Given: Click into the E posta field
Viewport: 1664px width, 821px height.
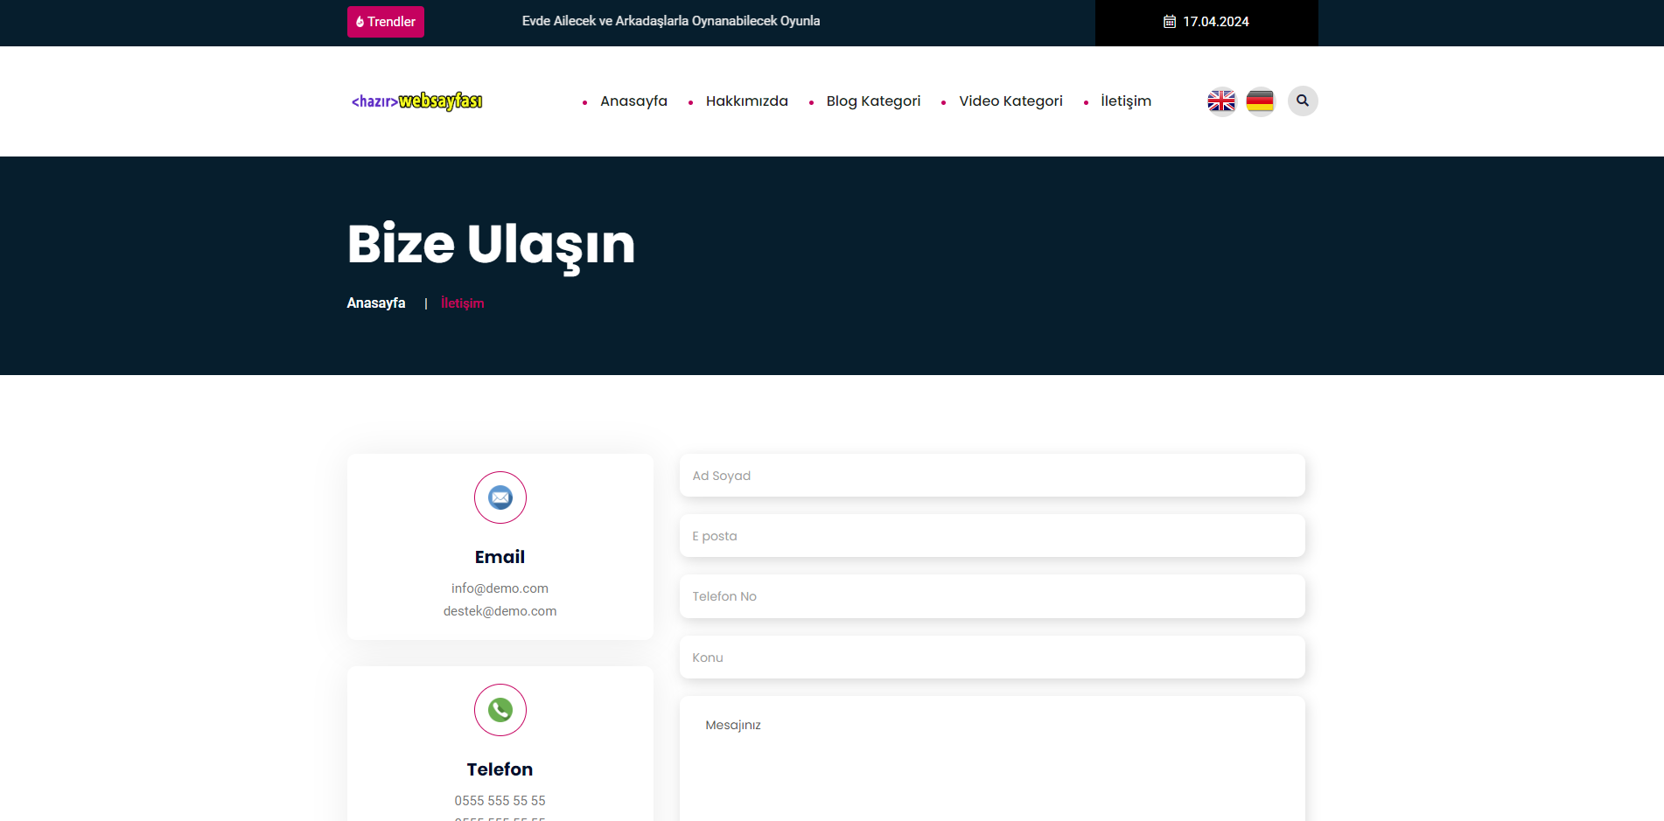Looking at the screenshot, I should coord(992,536).
